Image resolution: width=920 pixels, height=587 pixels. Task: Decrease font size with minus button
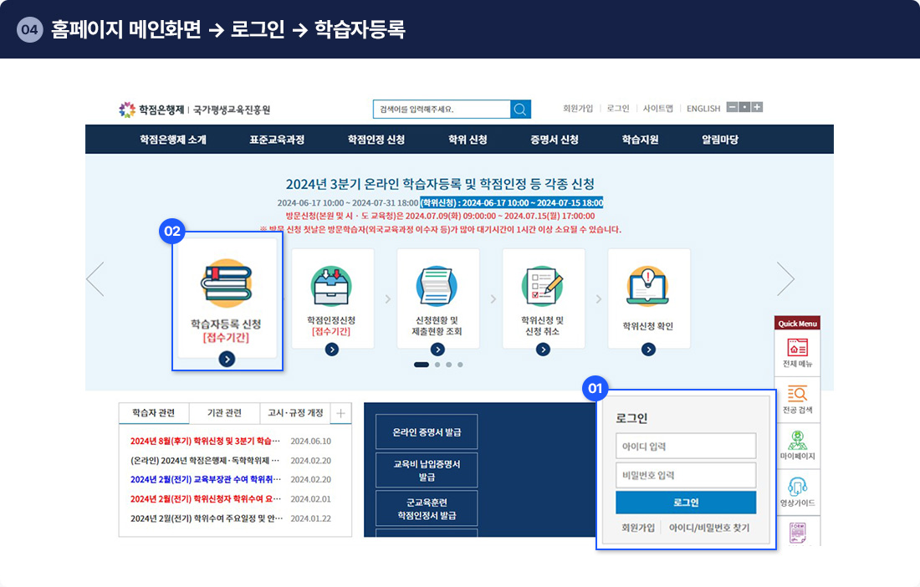(732, 107)
